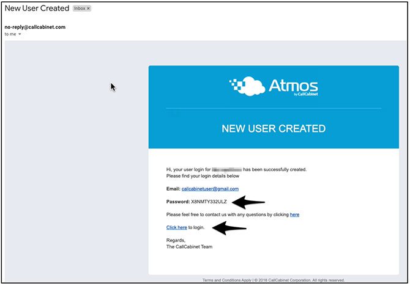The width and height of the screenshot is (410, 286).
Task: Remove the Inbox label with its x
Action: tap(88, 9)
